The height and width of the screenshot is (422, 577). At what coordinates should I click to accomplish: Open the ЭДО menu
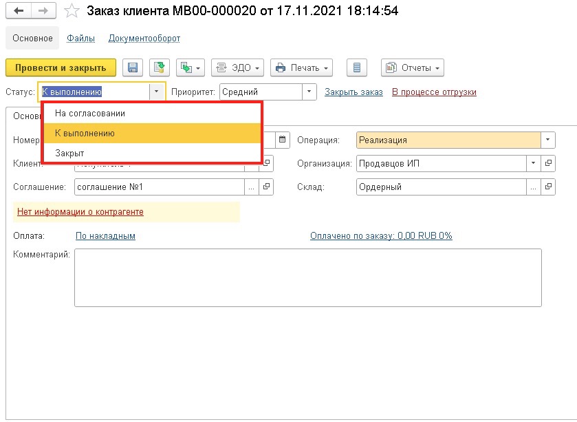(x=237, y=67)
